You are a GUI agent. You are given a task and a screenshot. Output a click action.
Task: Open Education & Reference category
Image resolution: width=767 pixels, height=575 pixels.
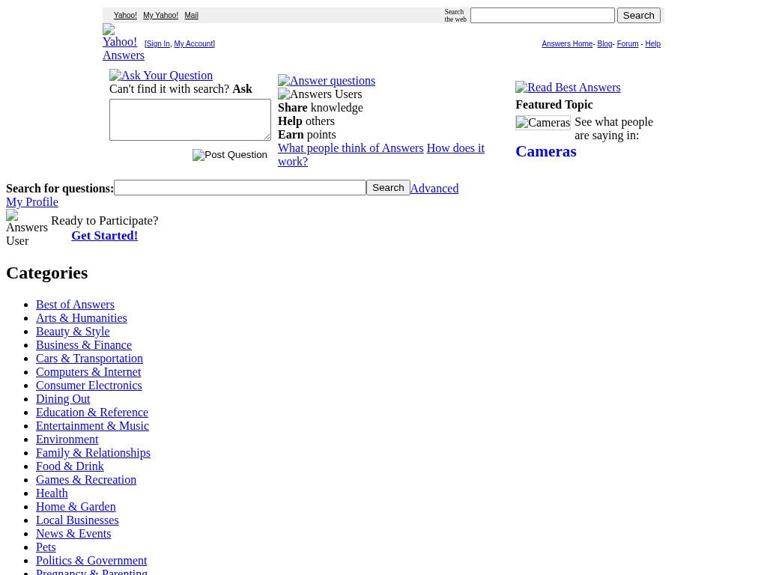92,413
